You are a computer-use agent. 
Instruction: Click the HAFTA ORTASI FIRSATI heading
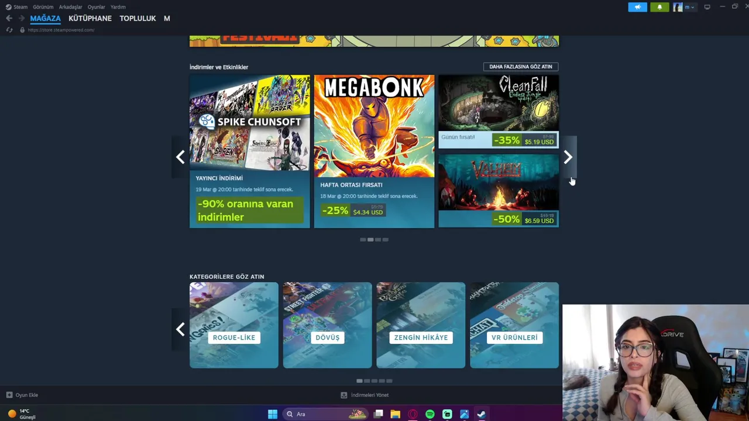coord(351,185)
